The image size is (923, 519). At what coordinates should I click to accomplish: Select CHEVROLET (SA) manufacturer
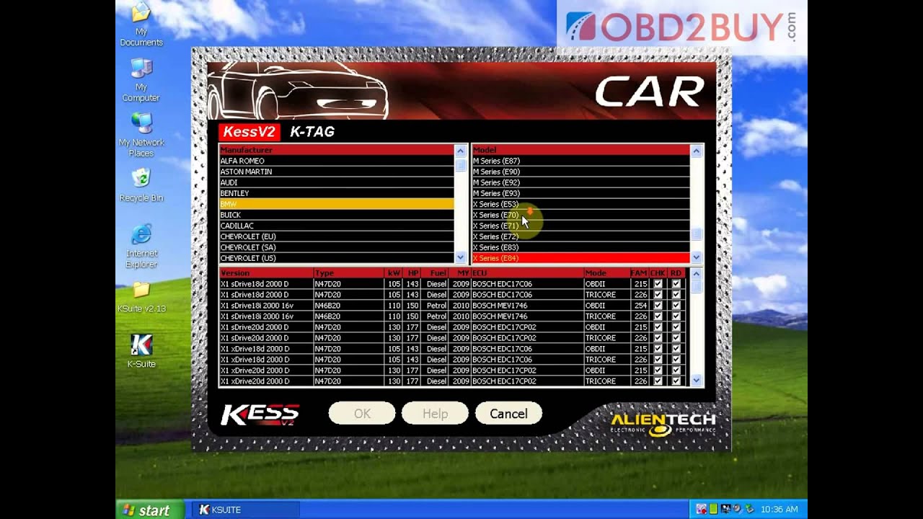(337, 247)
